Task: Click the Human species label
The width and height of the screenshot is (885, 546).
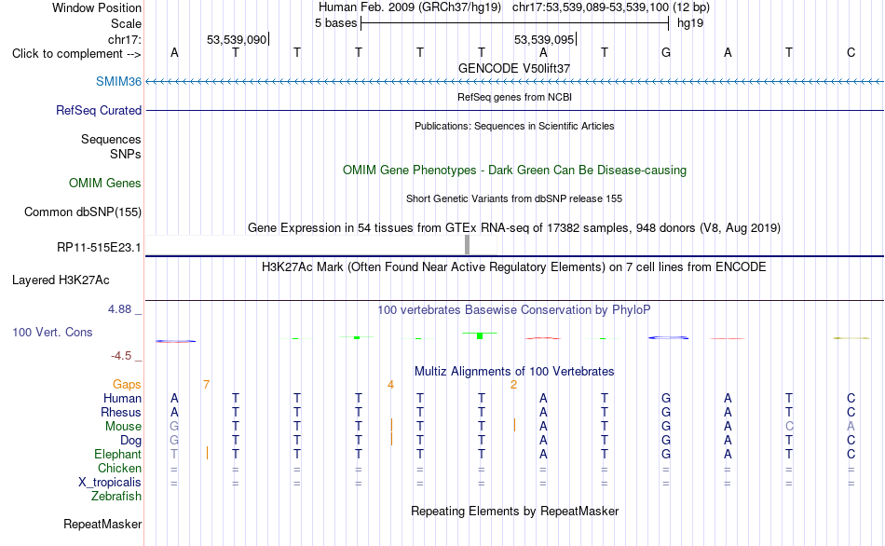Action: click(122, 399)
